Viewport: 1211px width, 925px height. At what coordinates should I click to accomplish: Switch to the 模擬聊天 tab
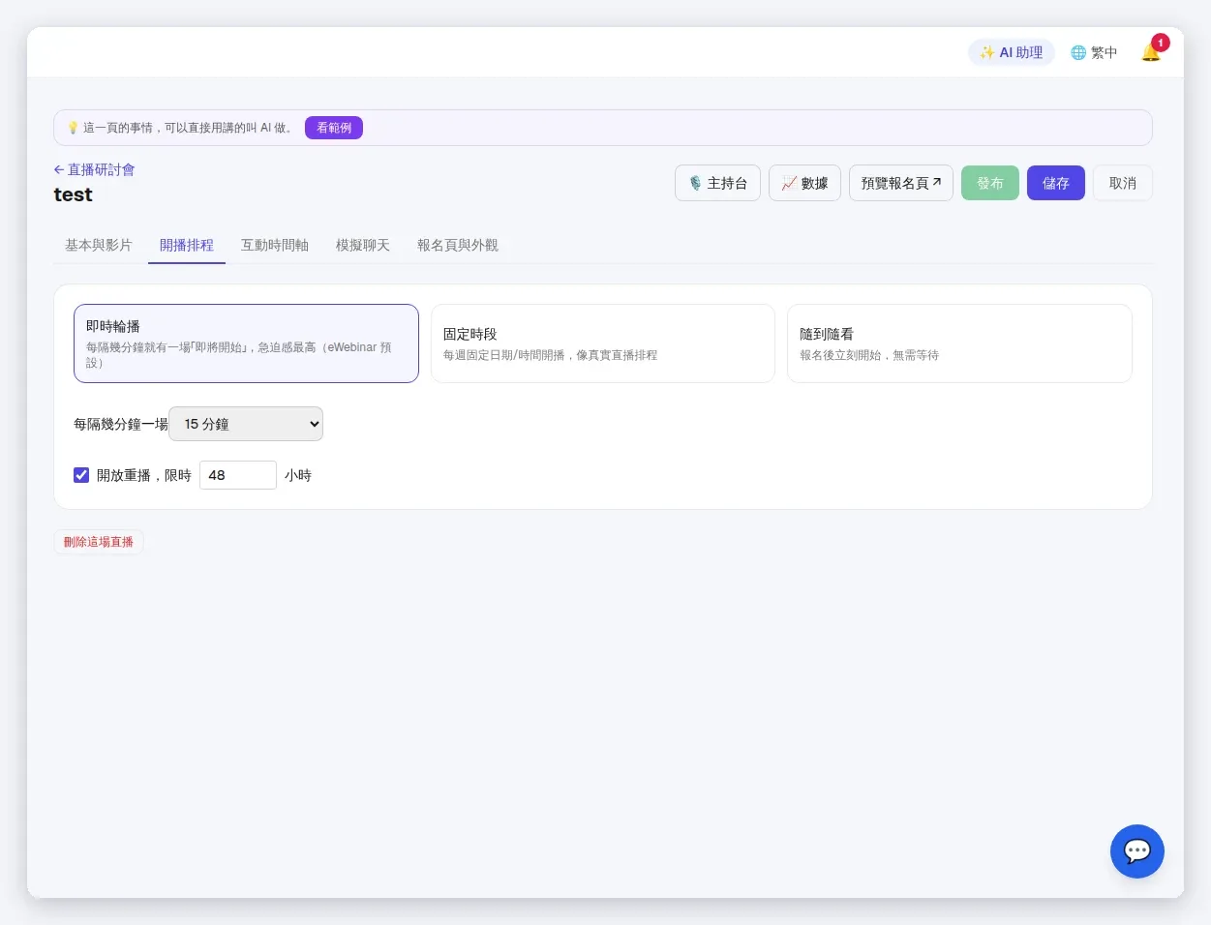coord(363,245)
